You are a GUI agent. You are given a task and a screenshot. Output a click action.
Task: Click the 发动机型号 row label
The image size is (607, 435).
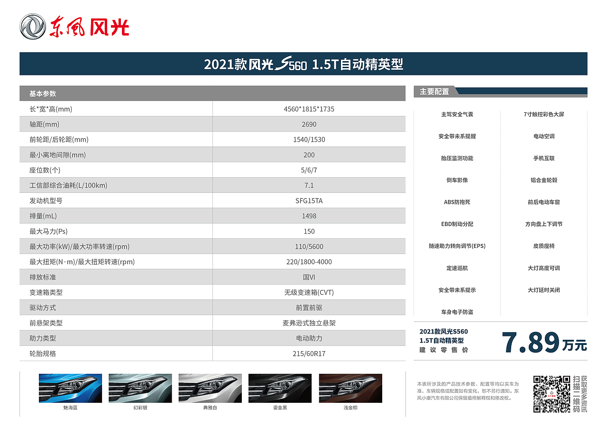(x=46, y=201)
